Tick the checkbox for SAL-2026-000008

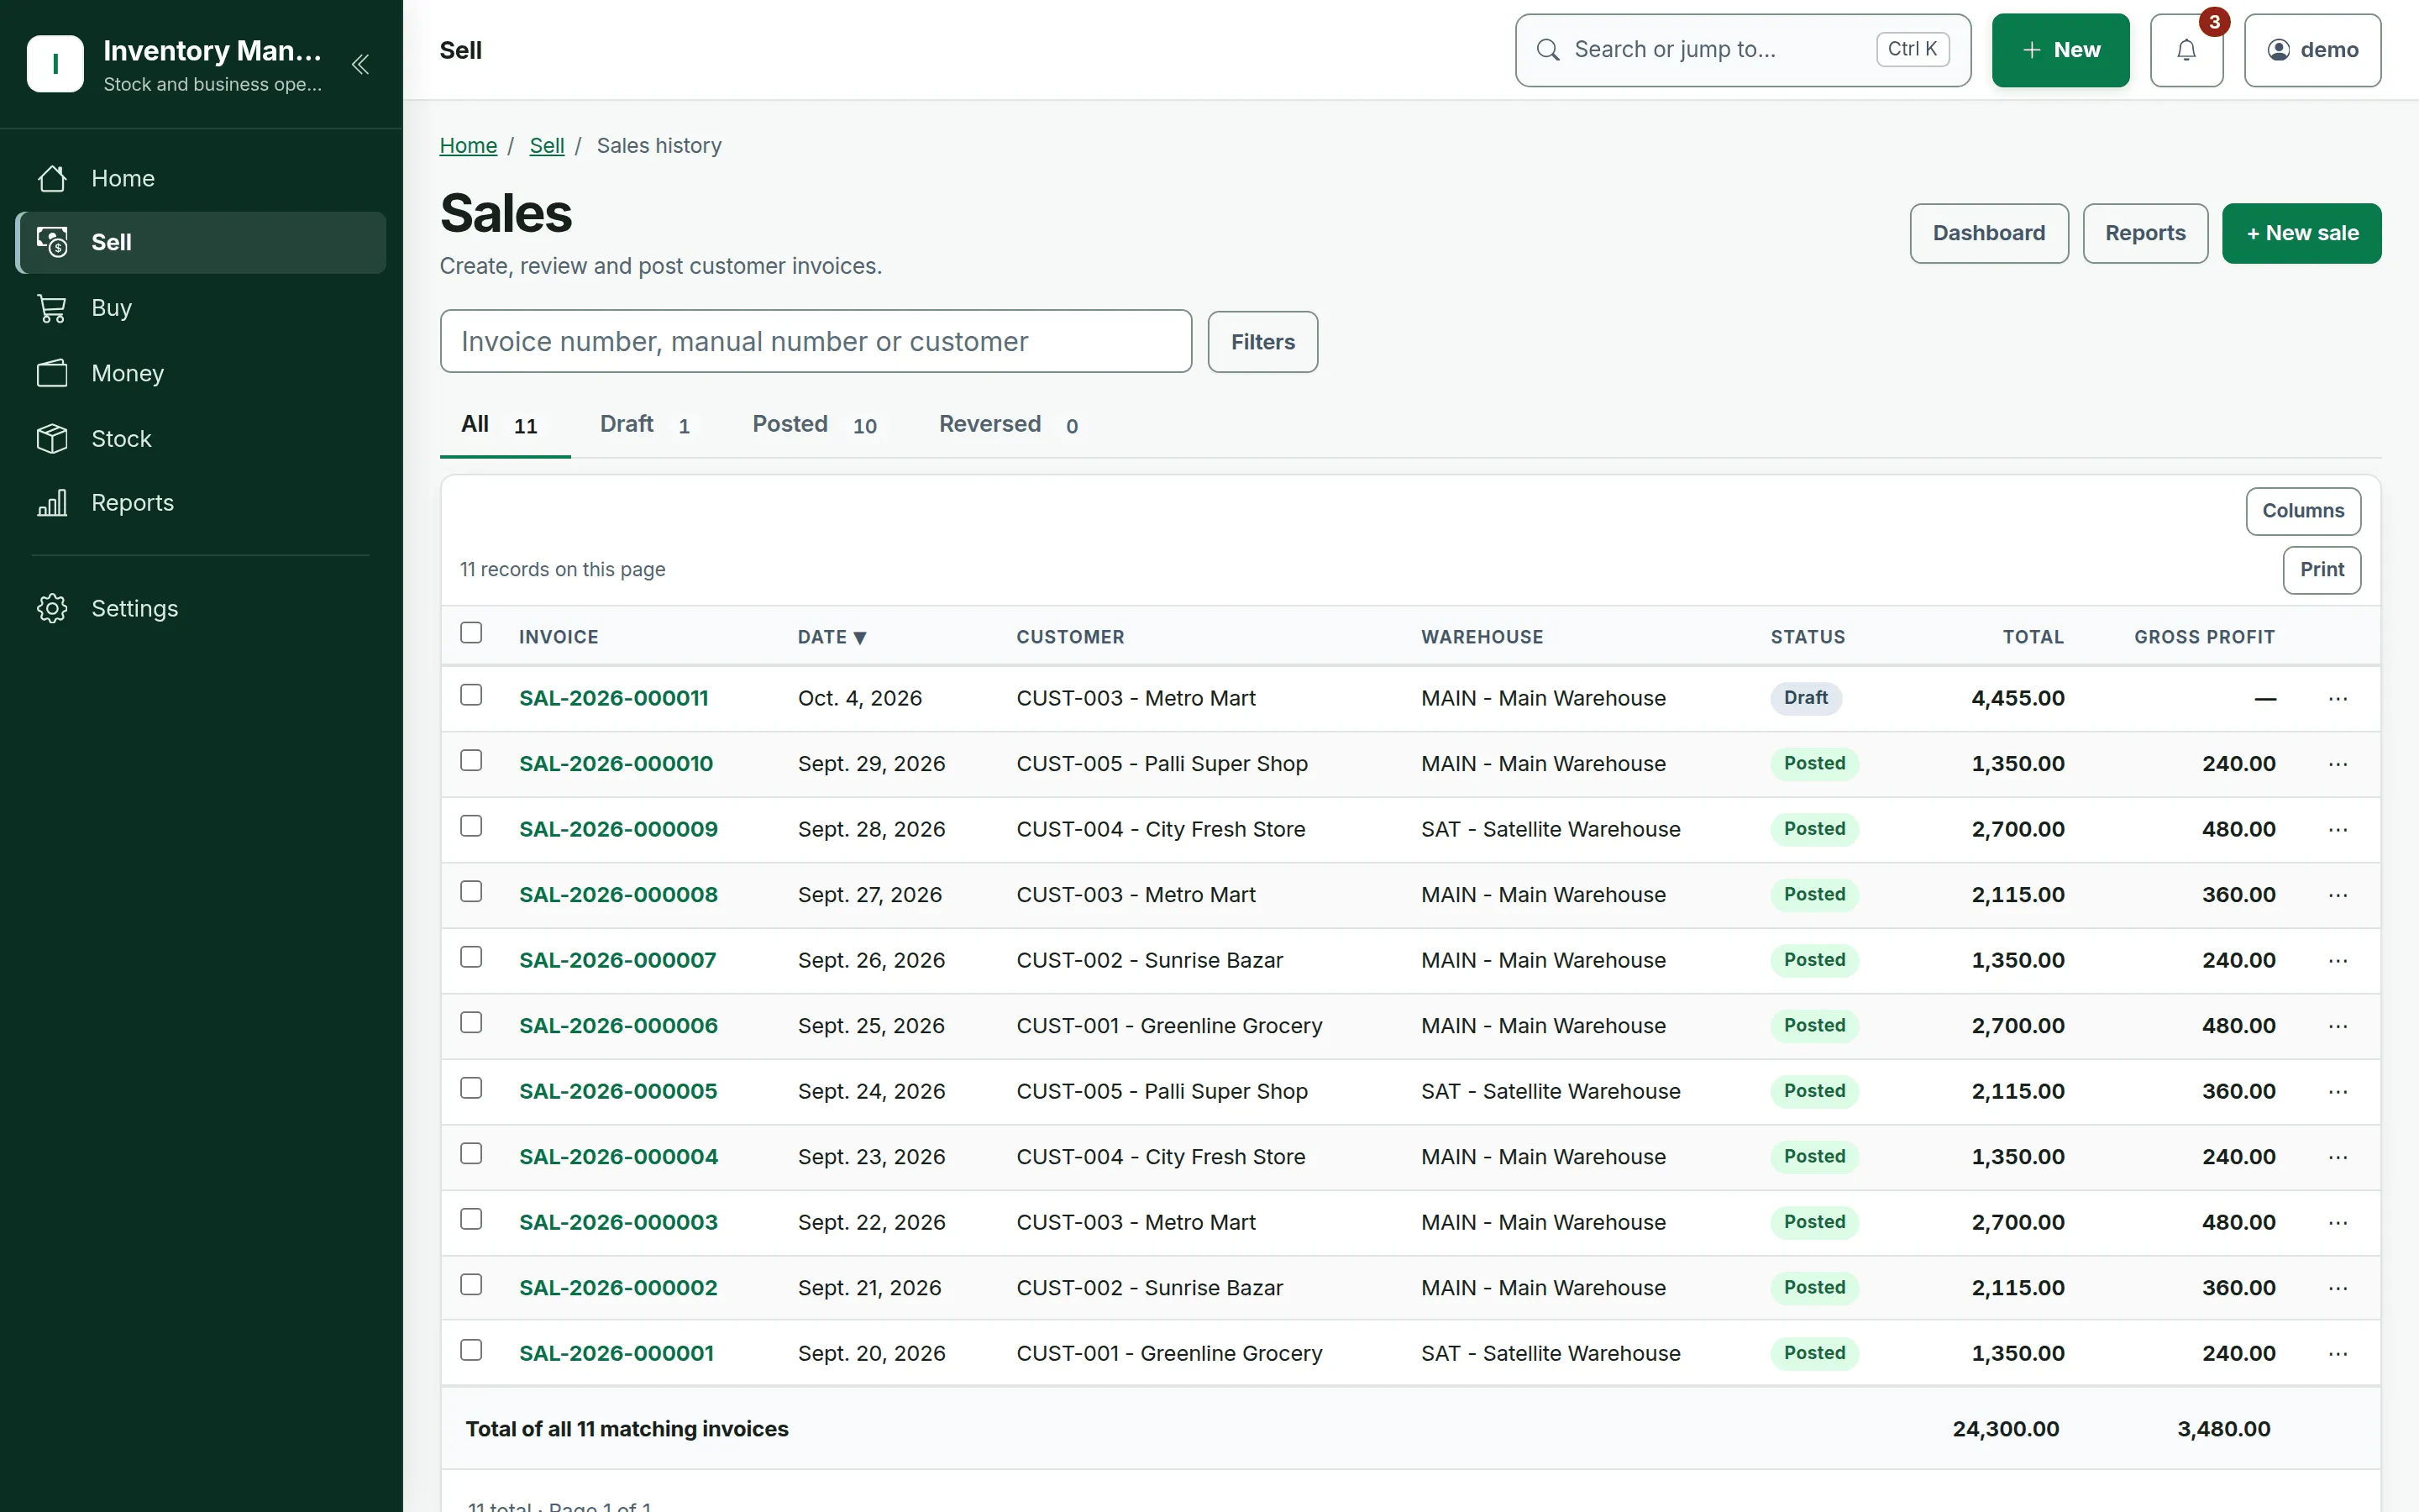click(x=471, y=892)
